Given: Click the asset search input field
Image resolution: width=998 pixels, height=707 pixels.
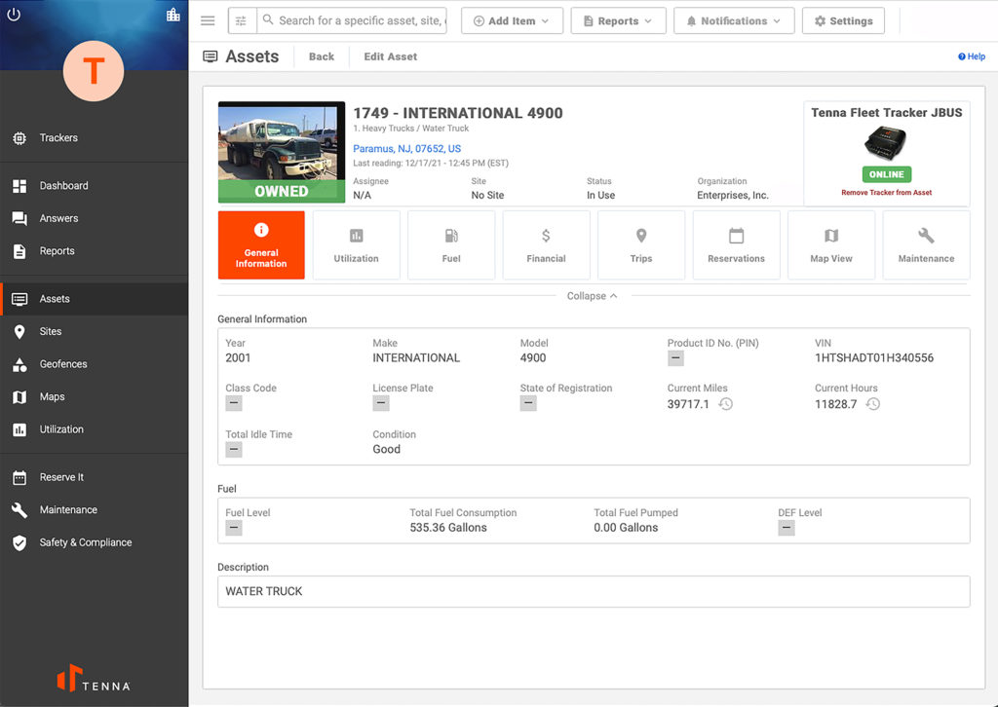Looking at the screenshot, I should coord(361,21).
